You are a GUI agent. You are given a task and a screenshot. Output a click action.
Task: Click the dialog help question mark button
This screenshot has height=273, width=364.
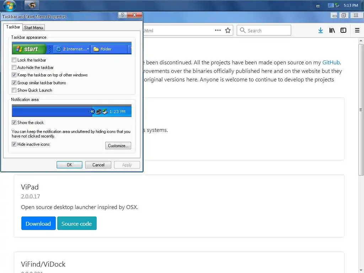123,15
